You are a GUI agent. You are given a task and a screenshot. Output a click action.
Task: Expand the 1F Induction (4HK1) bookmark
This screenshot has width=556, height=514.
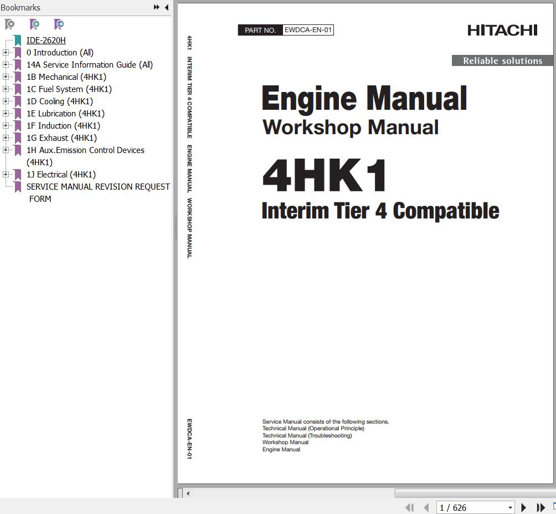6,126
